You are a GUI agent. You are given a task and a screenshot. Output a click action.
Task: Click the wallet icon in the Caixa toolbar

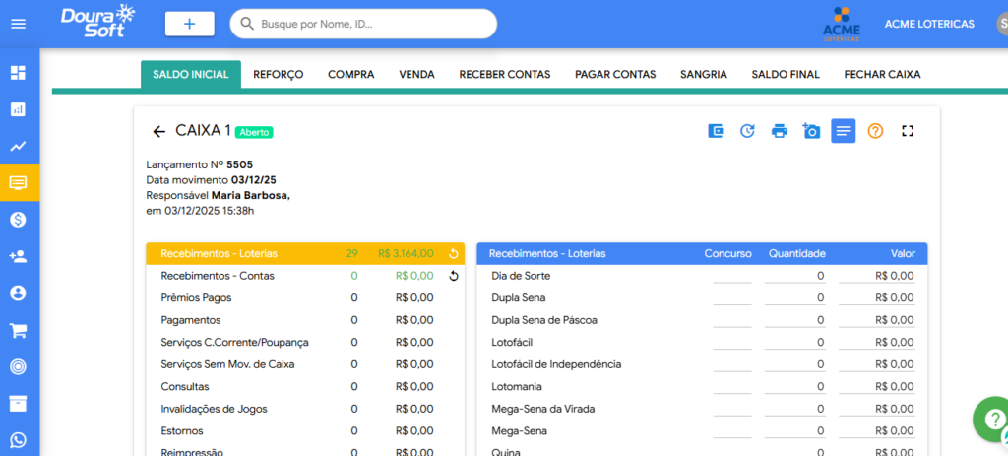point(717,131)
